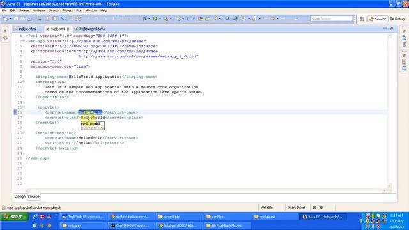409x230 pixels.
Task: Open the Help menu
Action: click(x=104, y=10)
